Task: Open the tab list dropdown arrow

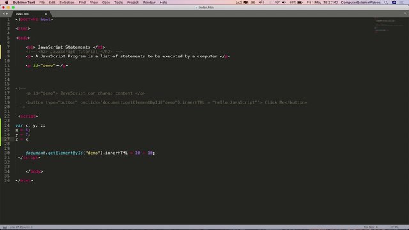Action: point(405,13)
